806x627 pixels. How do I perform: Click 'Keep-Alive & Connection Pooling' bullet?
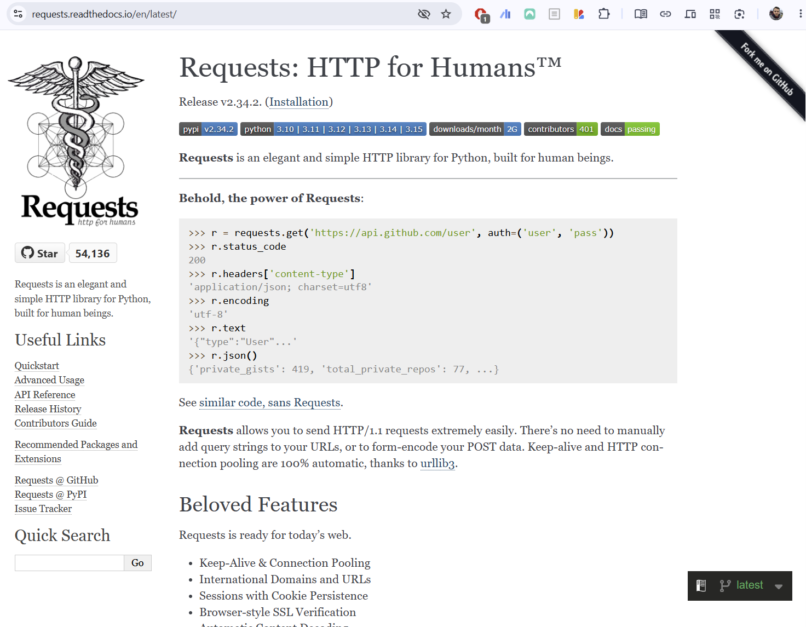(285, 563)
